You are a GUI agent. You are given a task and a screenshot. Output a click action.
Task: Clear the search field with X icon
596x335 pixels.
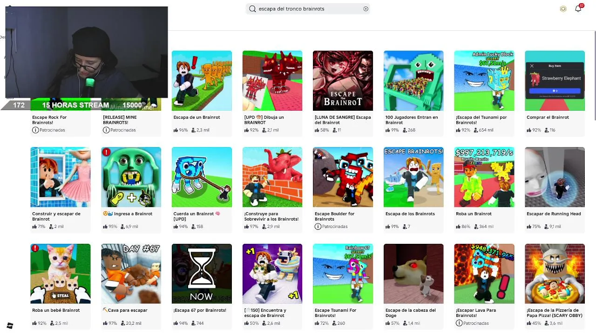(x=366, y=9)
